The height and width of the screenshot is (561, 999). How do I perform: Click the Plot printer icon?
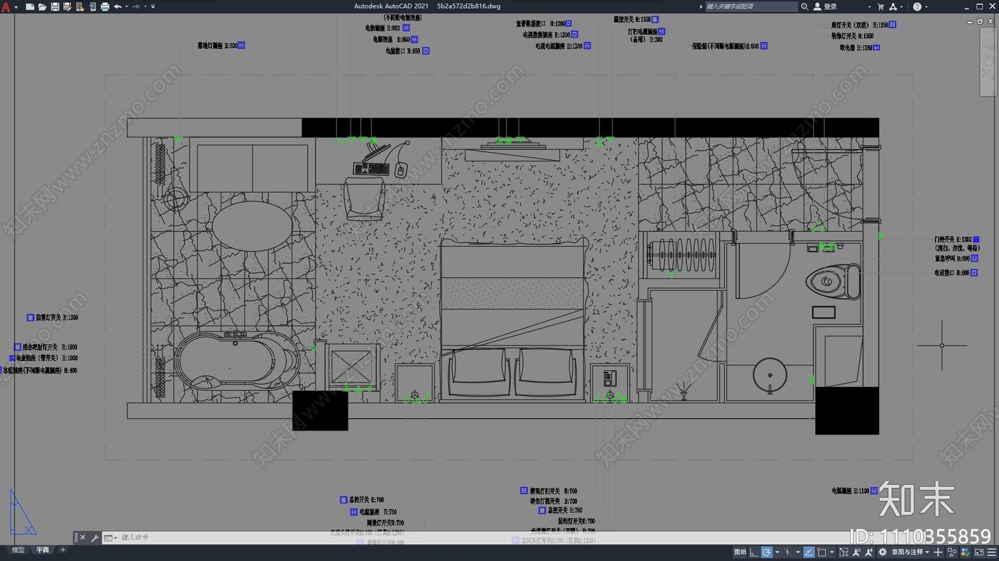(104, 7)
